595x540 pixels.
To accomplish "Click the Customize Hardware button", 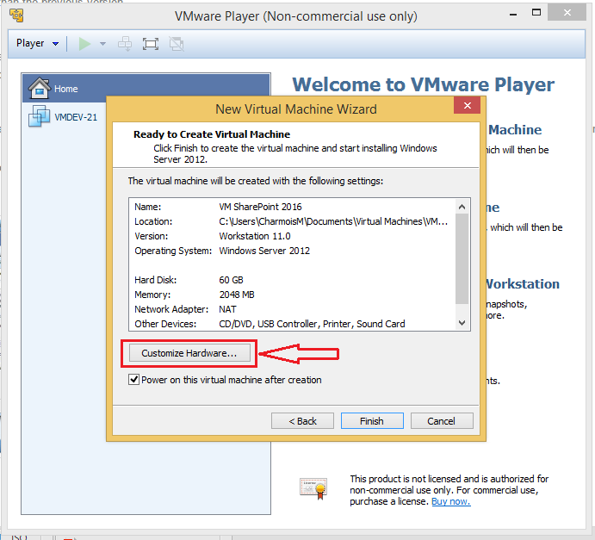I will tap(189, 353).
